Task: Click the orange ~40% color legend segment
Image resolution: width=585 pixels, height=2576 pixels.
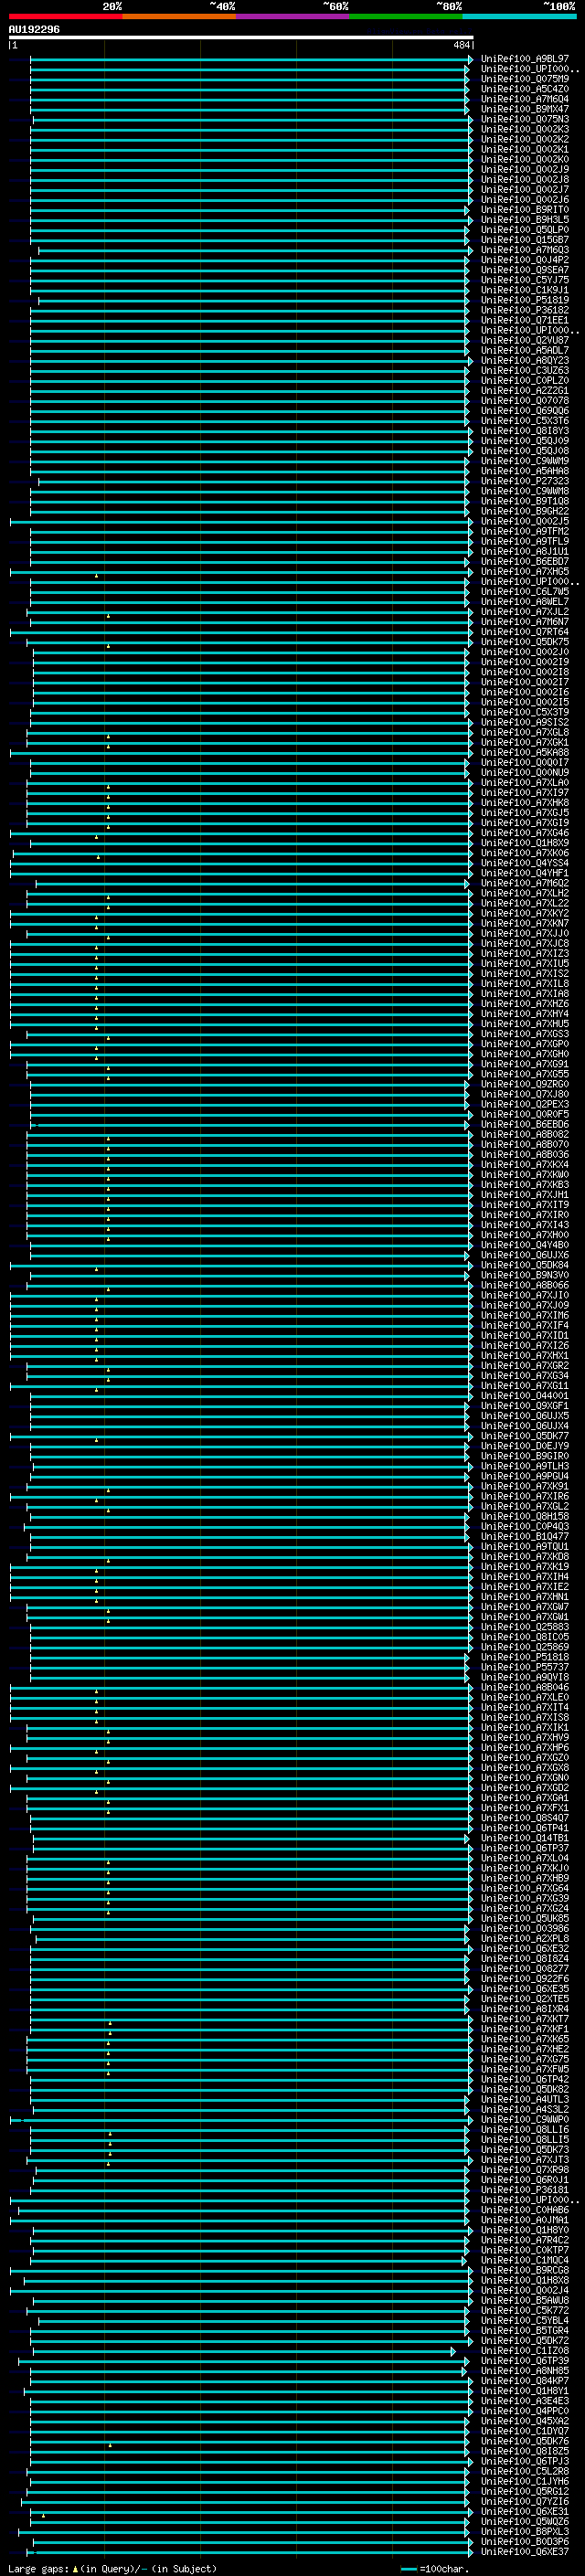Action: point(179,16)
